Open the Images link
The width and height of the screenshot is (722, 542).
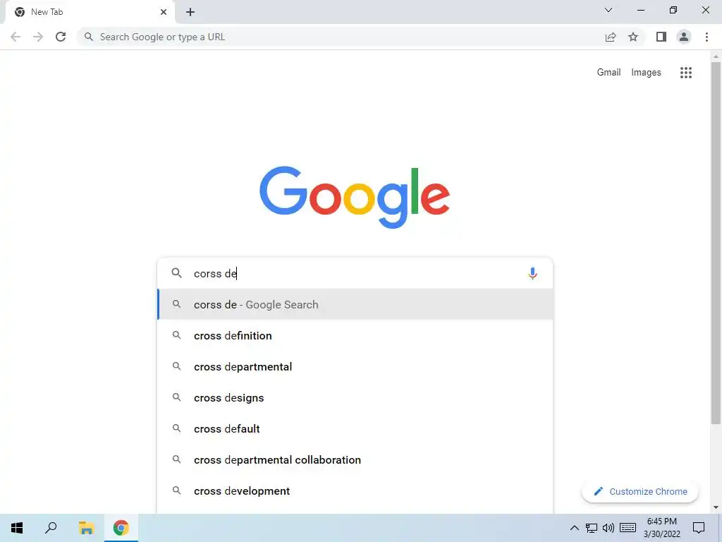click(646, 73)
